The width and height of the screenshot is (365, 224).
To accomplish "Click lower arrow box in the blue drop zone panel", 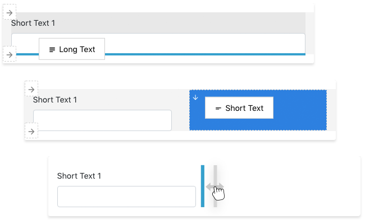I will coord(31,132).
